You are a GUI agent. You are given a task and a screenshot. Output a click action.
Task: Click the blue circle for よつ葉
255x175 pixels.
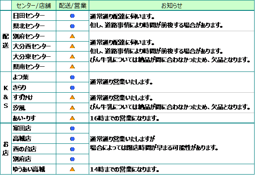pos(72,77)
